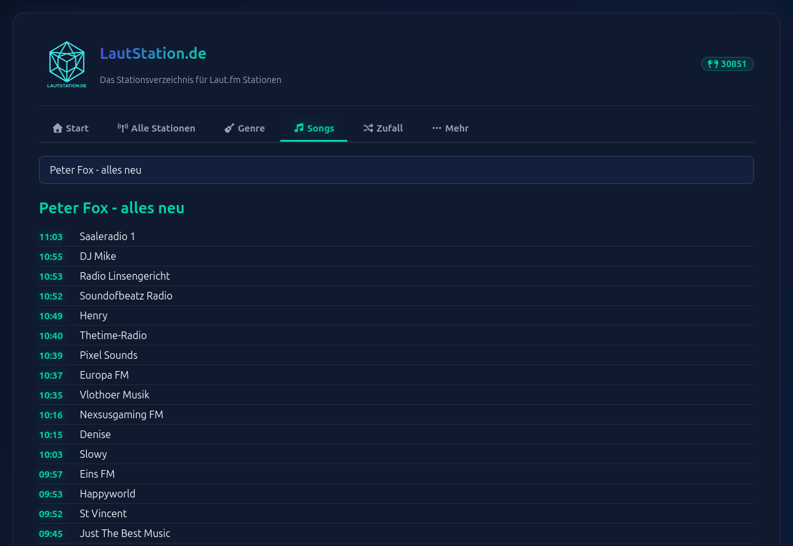Open station DJ Mike
Viewport: 793px width, 546px height.
pos(98,256)
